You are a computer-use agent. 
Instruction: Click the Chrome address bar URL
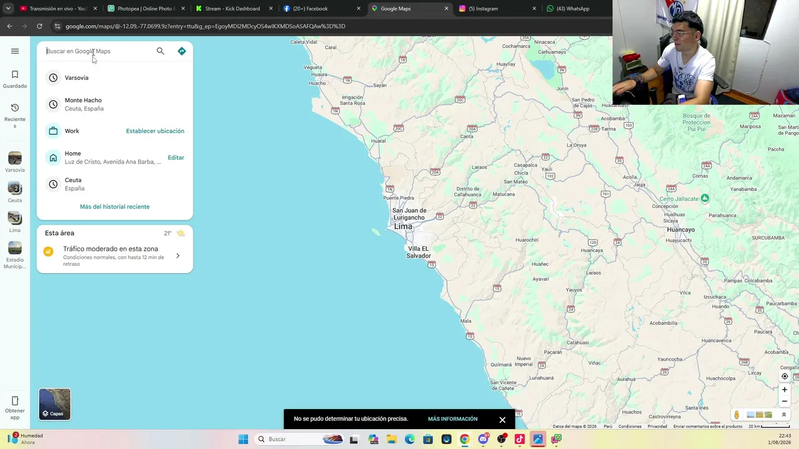[x=205, y=26]
